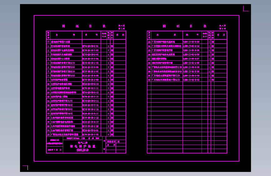Click row 32 name 厂用电备自投装置端子图(2/2)
Screen dimensions: 271x176
(x=166, y=80)
